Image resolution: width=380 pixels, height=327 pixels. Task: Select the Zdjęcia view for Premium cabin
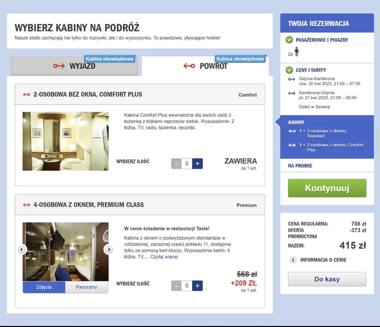[43, 287]
